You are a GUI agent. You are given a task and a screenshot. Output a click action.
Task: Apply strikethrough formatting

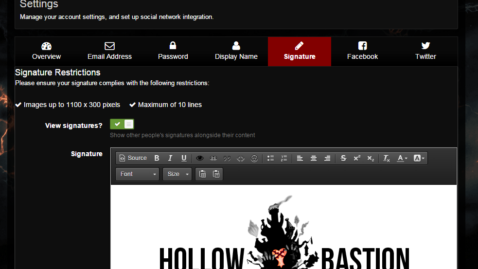343,158
